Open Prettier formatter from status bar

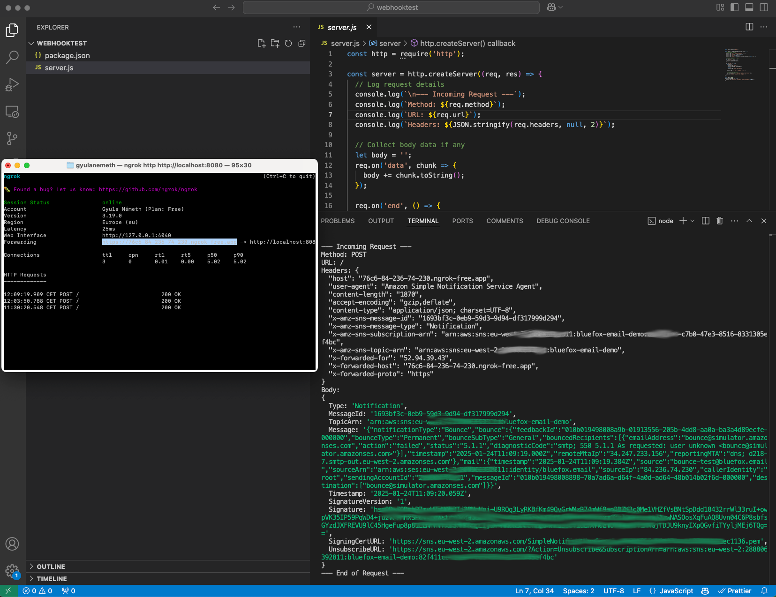pyautogui.click(x=736, y=591)
